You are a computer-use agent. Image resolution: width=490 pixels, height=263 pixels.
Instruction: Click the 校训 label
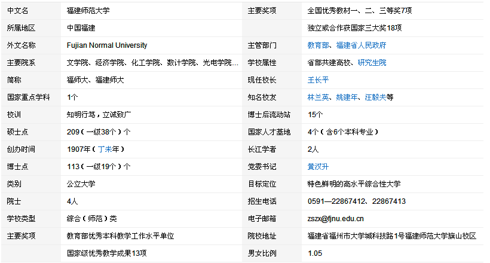coord(14,115)
